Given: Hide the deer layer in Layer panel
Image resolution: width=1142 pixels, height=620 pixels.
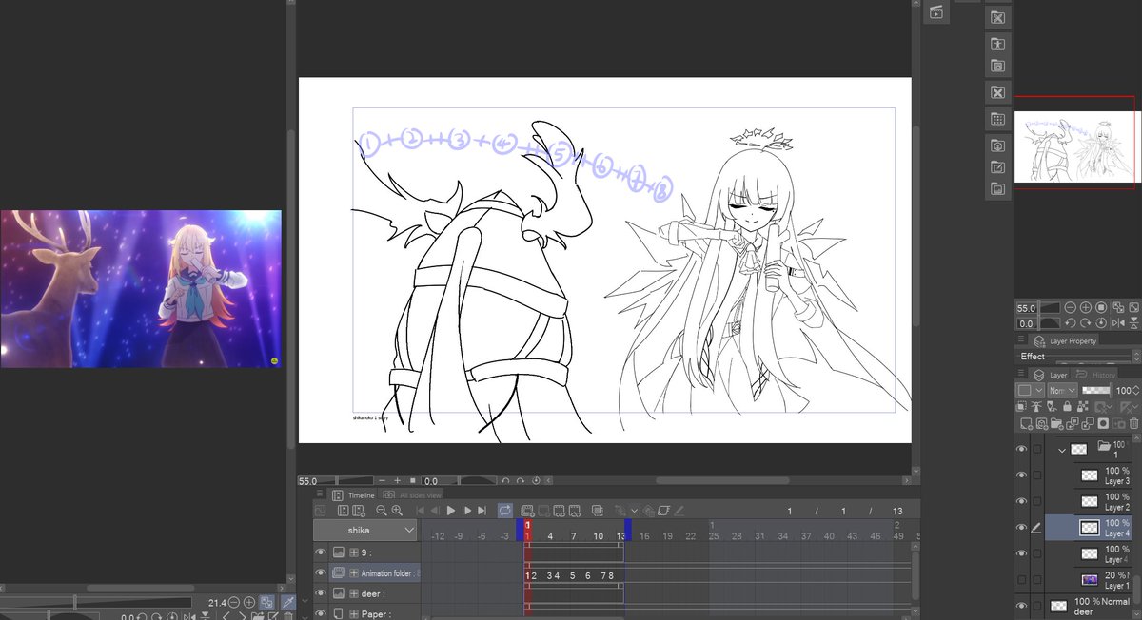Looking at the screenshot, I should tap(1021, 606).
